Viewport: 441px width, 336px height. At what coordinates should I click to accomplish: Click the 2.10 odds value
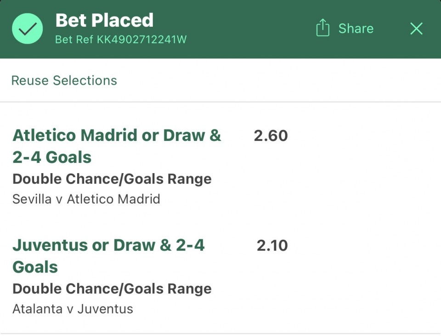coord(272,245)
